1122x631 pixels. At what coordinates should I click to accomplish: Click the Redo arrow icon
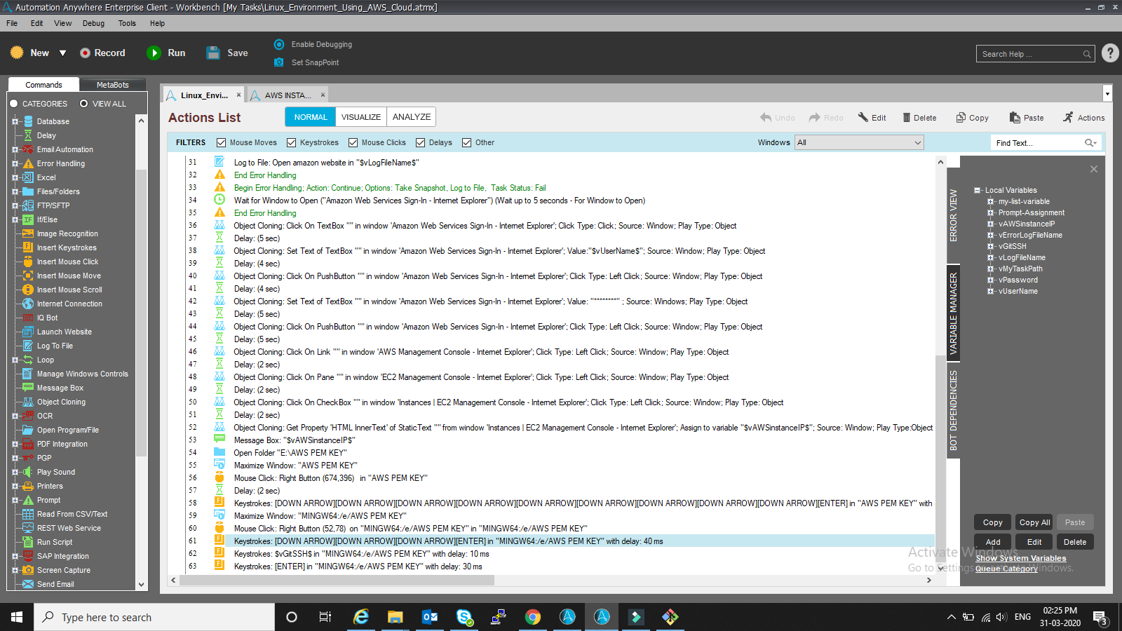click(815, 118)
